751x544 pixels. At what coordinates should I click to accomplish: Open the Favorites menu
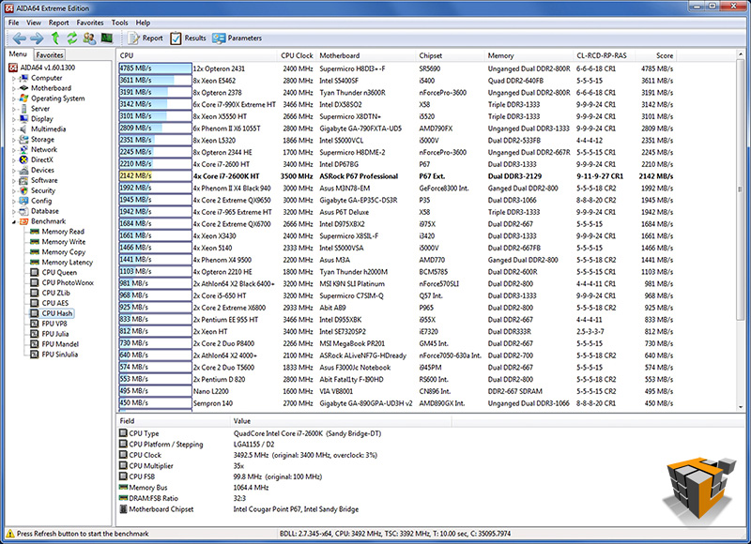point(90,23)
